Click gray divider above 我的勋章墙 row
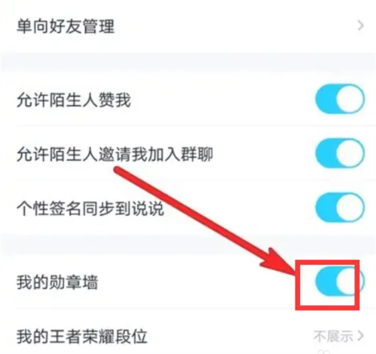This screenshot has height=354, width=376. [188, 245]
